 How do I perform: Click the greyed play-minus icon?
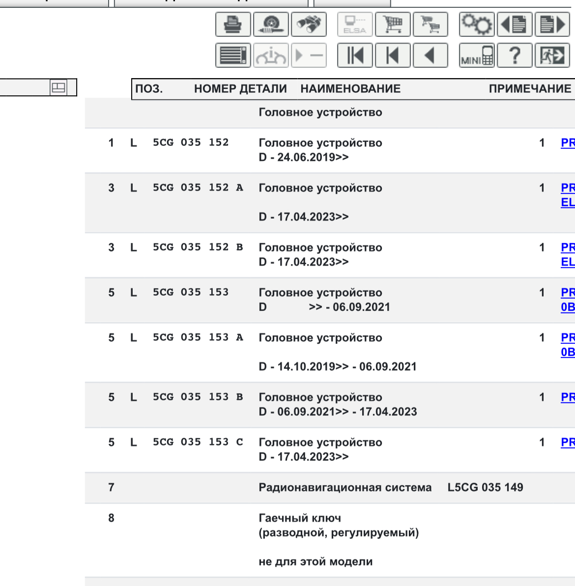coord(309,56)
